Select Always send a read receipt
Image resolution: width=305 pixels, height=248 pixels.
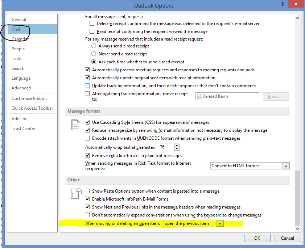click(94, 46)
